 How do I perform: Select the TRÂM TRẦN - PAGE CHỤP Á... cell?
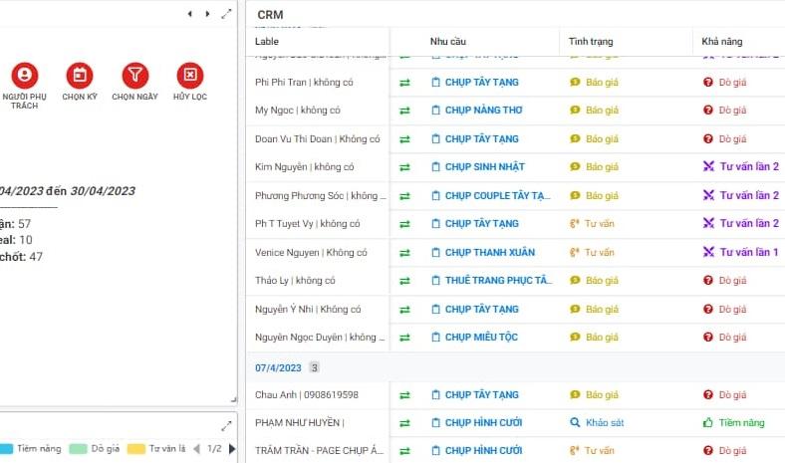tap(319, 450)
